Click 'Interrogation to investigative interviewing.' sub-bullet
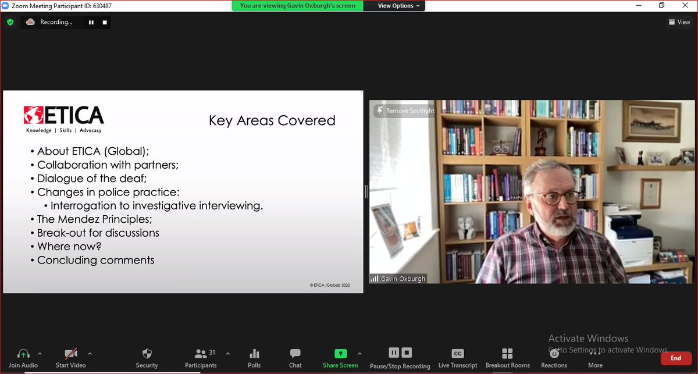 157,205
